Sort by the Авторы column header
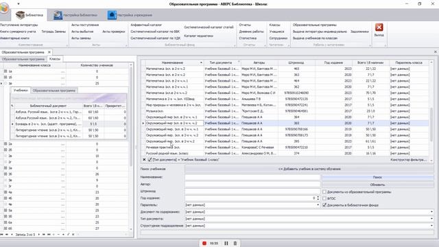This screenshot has width=439, height=247. click(x=259, y=62)
